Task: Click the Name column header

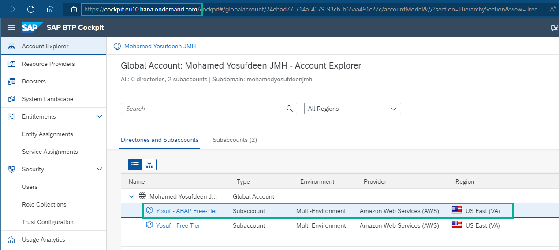Action: pos(137,181)
